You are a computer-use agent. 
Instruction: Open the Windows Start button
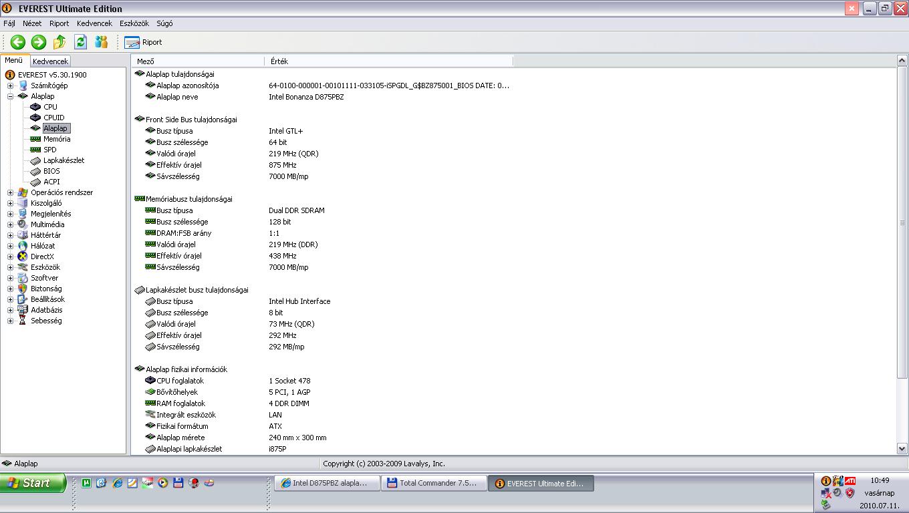[33, 483]
